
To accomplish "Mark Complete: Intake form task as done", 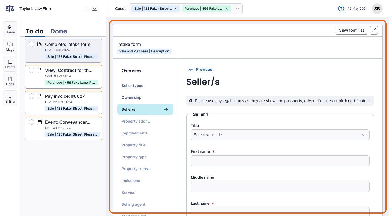I will [32, 44].
